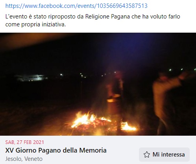This screenshot has height=164, width=196.
Task: Click the word Memoria in the event title
Action: (93, 150)
